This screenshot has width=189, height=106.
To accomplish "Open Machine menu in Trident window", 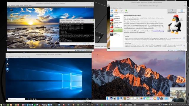I will pyautogui.click(x=65, y=22).
